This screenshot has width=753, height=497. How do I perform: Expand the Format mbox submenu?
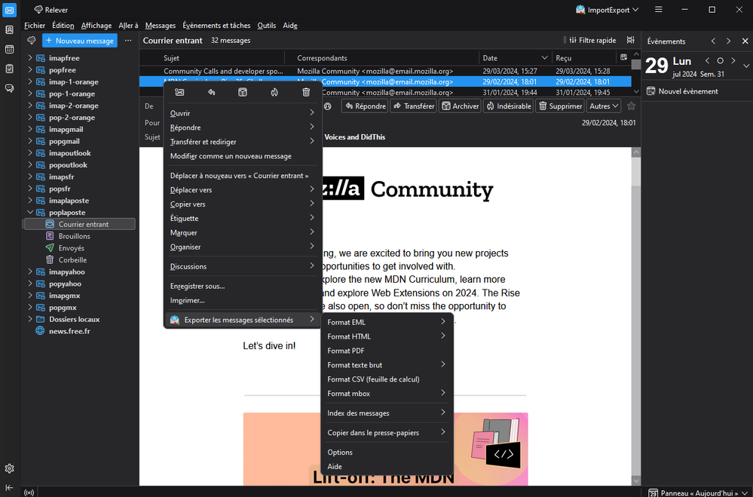tap(387, 393)
